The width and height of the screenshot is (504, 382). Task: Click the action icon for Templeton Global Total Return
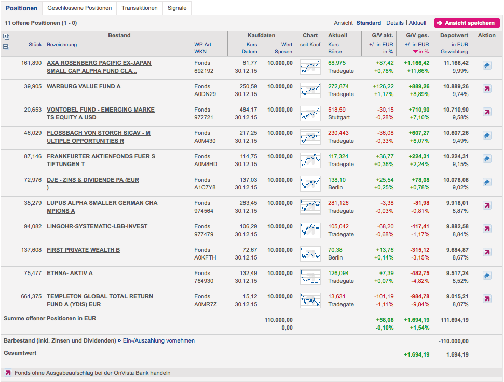[487, 299]
